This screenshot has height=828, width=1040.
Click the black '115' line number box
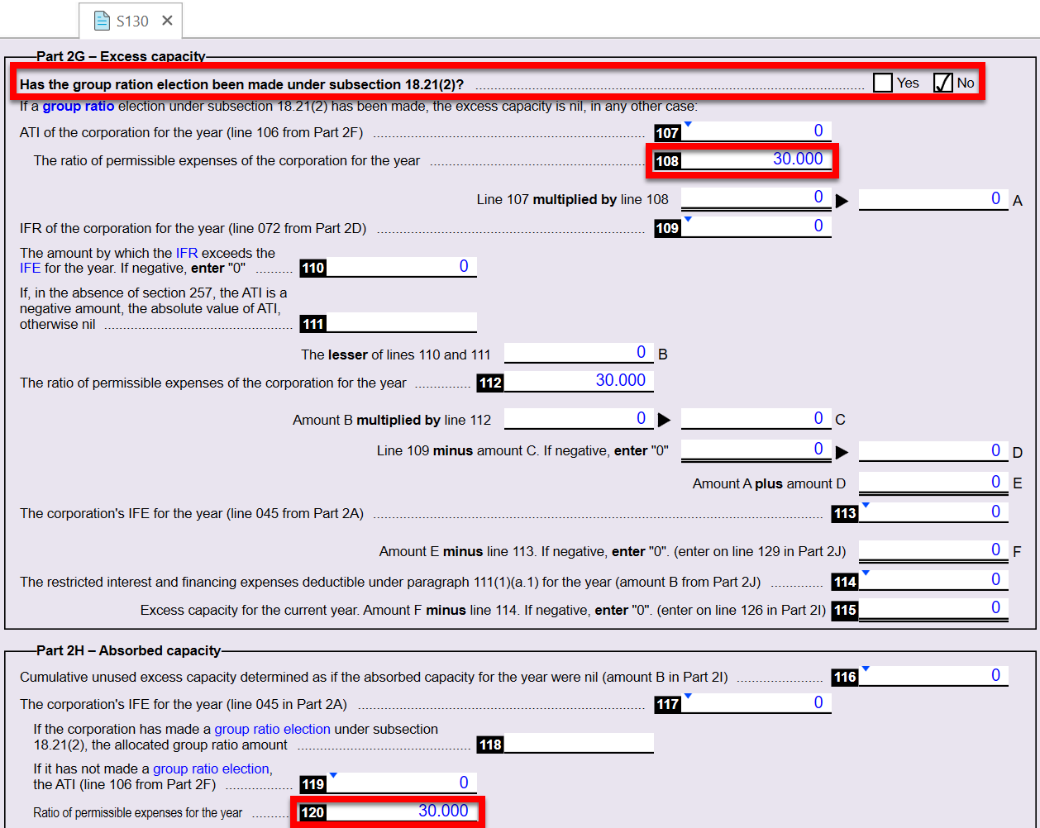[x=845, y=611]
